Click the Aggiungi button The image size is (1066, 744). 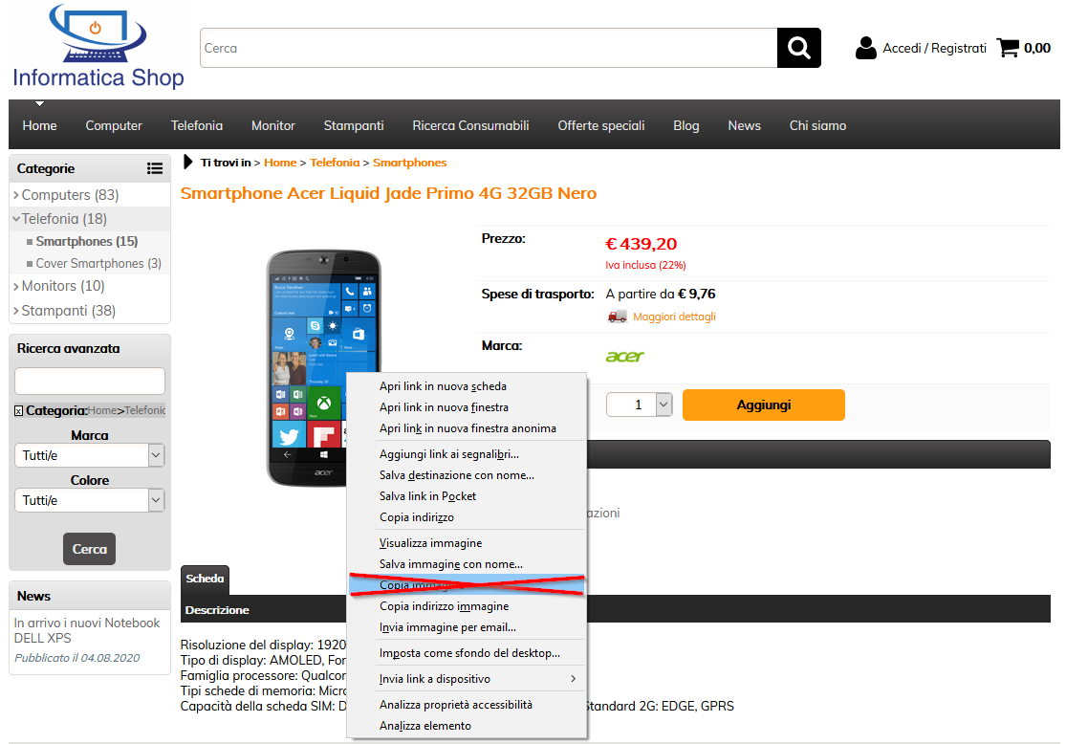(764, 405)
